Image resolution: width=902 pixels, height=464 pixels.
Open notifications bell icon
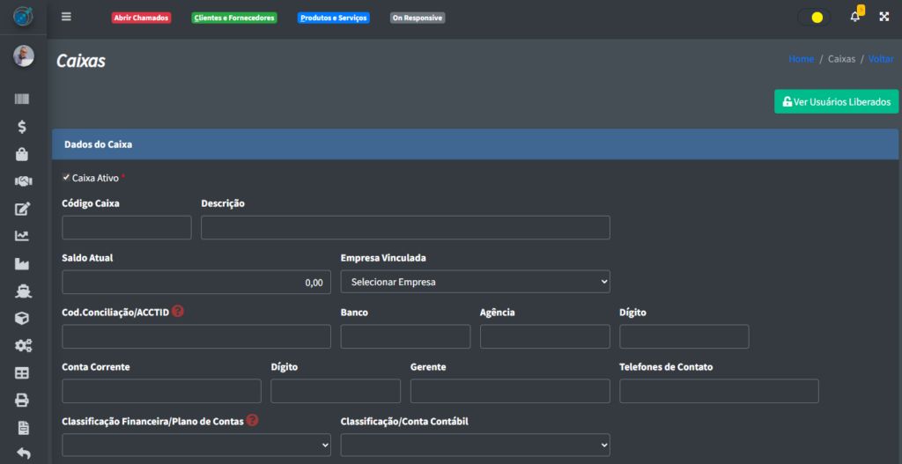[854, 17]
